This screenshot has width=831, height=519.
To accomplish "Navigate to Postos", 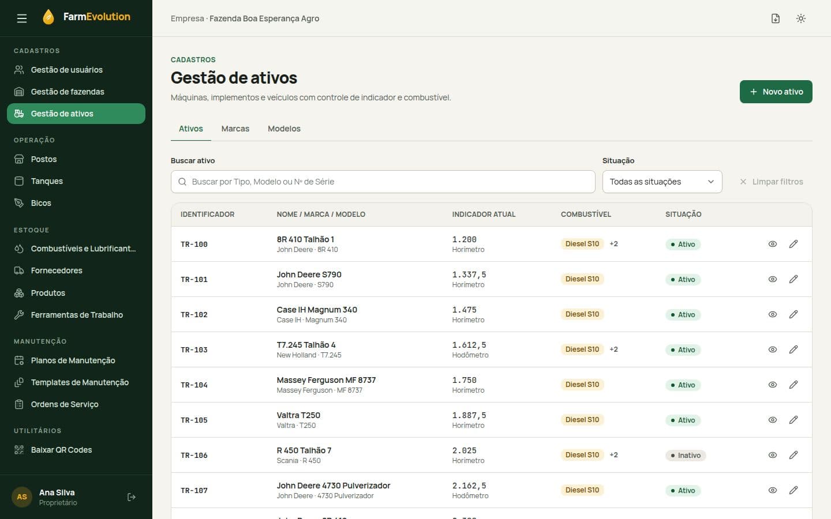I will coord(76,159).
